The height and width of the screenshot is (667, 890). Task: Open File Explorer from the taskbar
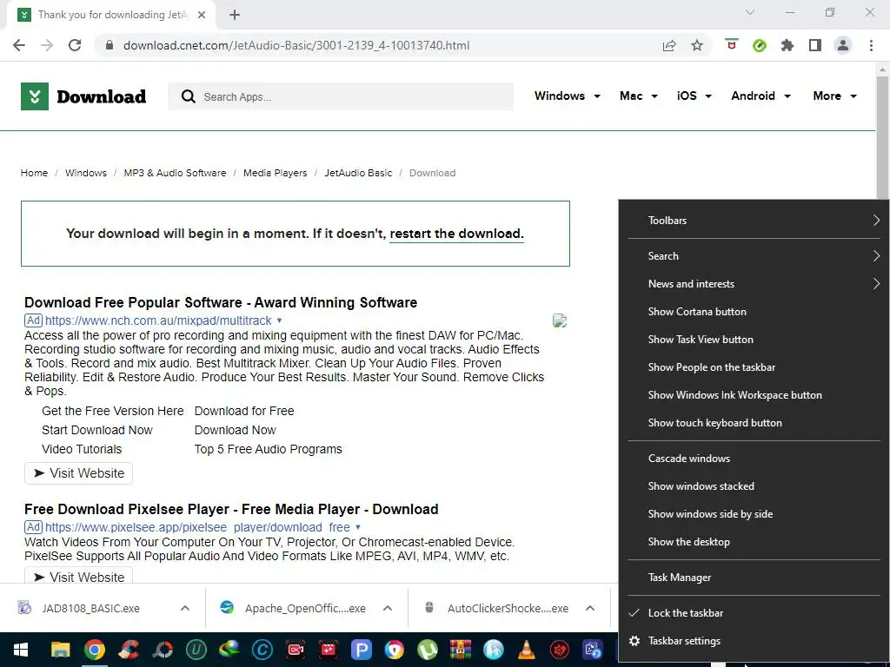click(61, 650)
